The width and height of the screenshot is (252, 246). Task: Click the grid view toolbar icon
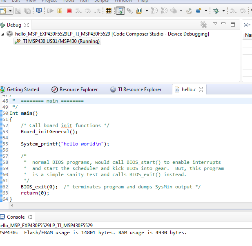[108, 11]
